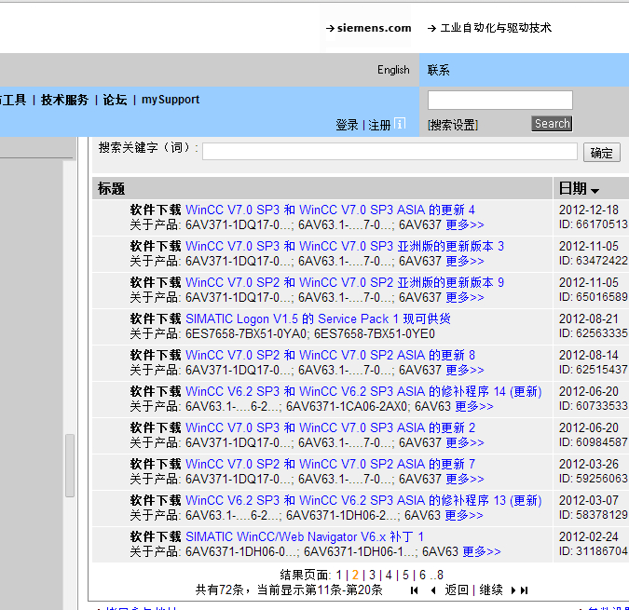Select current results page 2
629x610 pixels.
[355, 576]
